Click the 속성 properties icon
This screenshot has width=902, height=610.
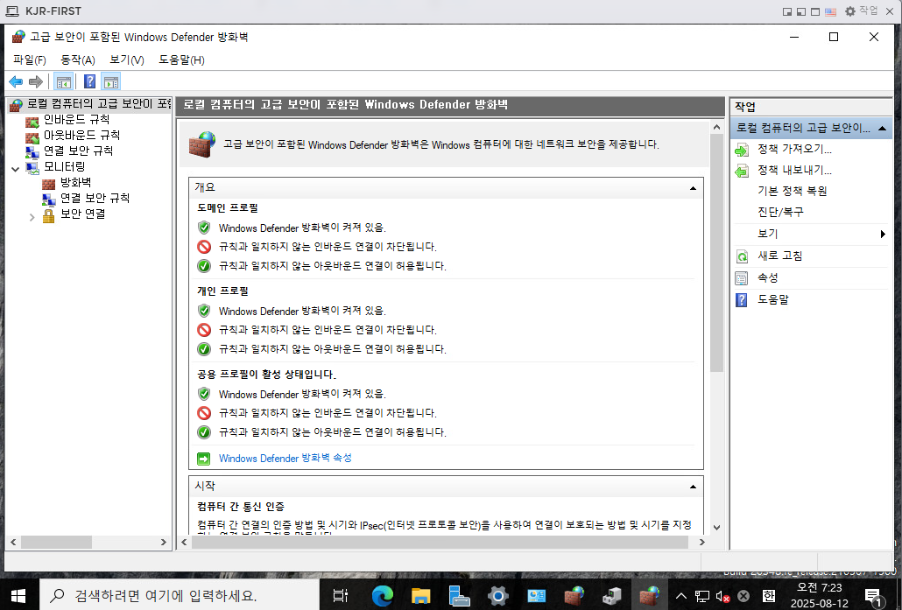click(742, 278)
